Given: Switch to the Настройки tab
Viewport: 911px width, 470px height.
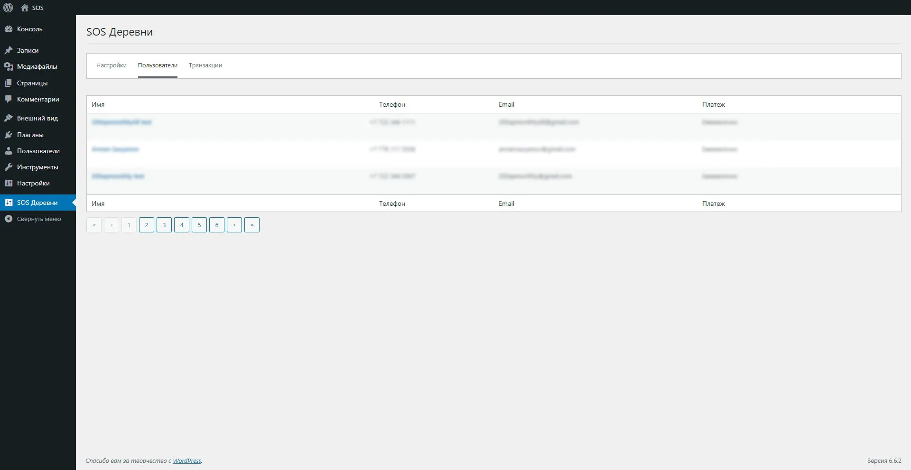Looking at the screenshot, I should [x=111, y=65].
